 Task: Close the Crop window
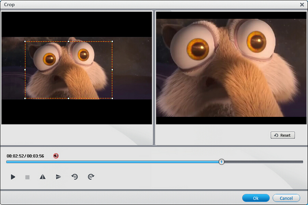302,4
